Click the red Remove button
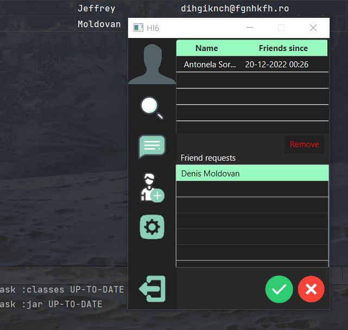Viewport: 348px width, 330px height. tap(304, 144)
